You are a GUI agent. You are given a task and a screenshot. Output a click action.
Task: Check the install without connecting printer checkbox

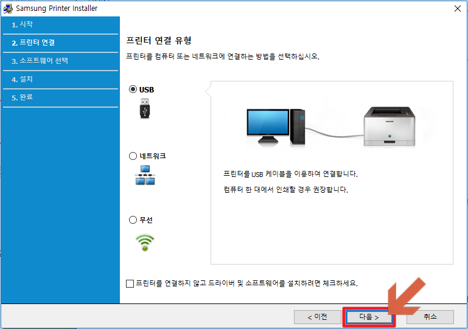(130, 283)
